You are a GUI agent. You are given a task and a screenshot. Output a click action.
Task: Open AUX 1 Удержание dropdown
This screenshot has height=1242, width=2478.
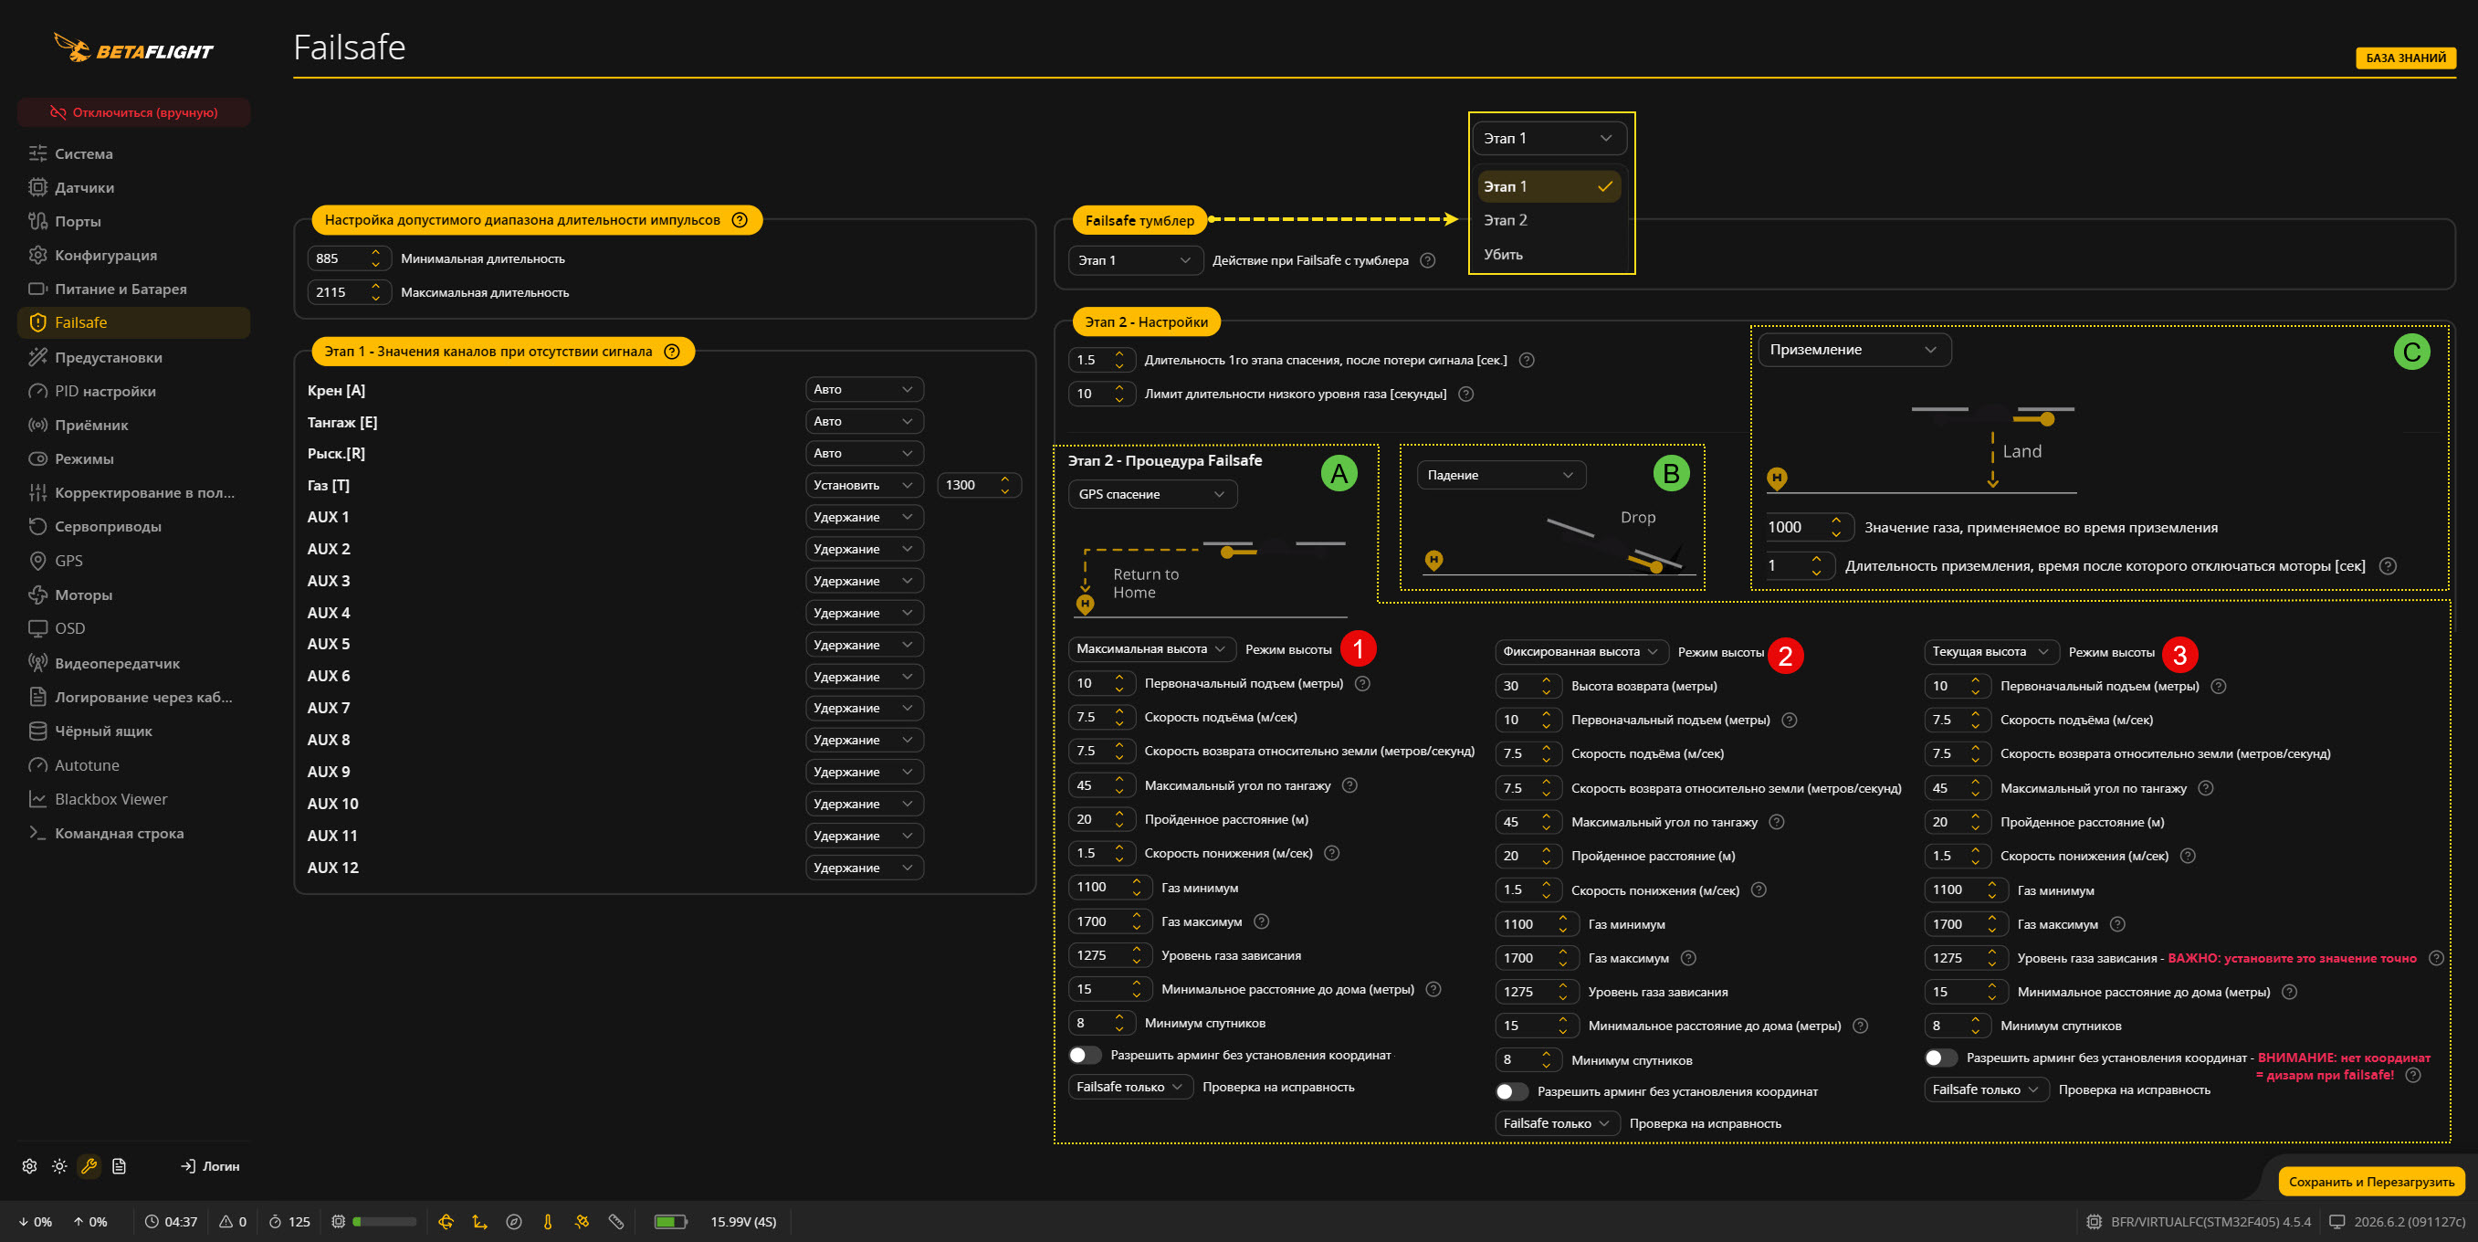click(864, 517)
